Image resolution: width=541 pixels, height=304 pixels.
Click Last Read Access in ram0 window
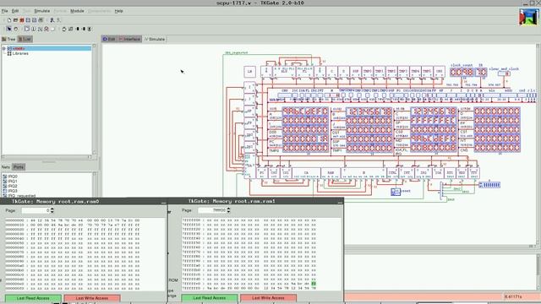[33, 298]
